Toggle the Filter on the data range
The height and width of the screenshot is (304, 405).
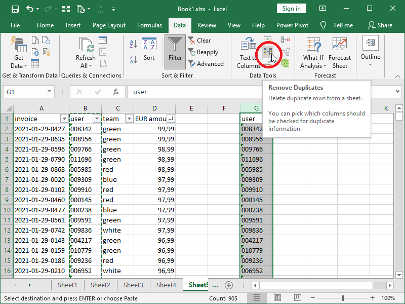click(x=175, y=51)
